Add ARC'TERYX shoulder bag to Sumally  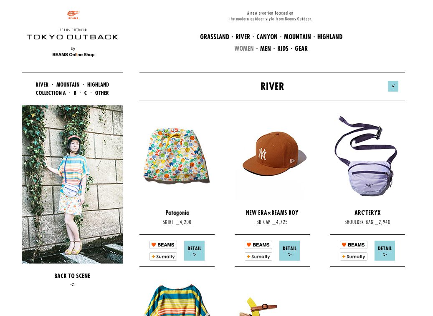tap(354, 256)
